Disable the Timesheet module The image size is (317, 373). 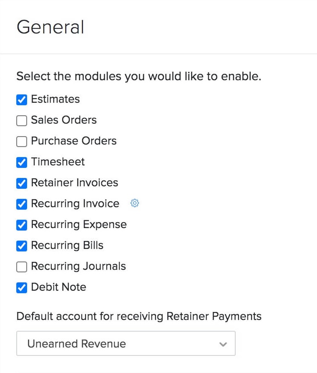coord(21,162)
